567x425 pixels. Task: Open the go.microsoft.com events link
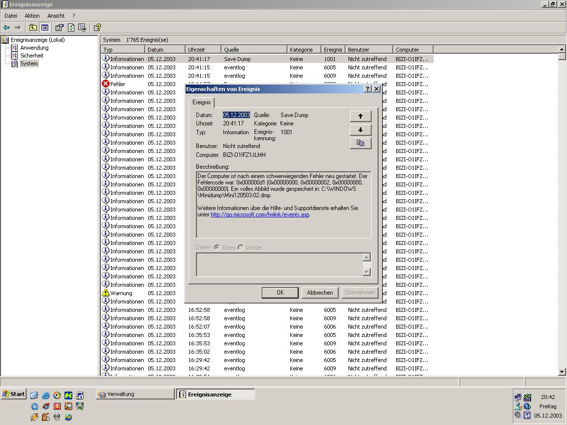pyautogui.click(x=260, y=214)
